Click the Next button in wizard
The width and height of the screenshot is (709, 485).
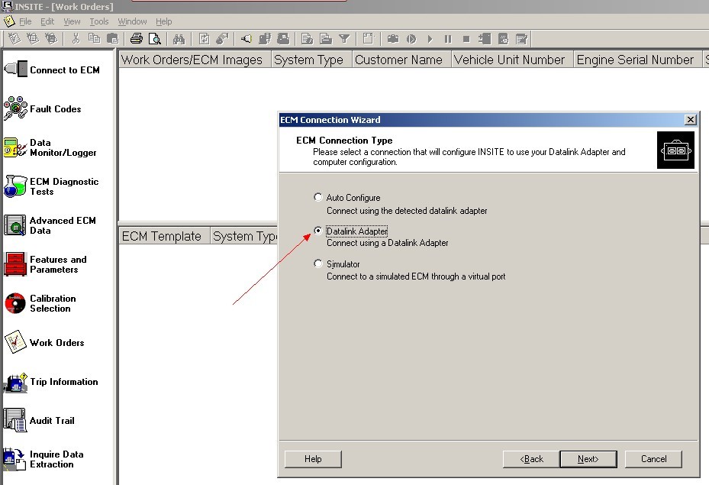click(x=588, y=459)
